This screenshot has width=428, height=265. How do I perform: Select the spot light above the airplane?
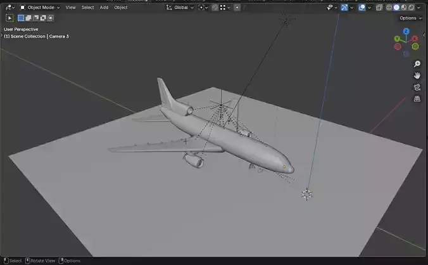click(221, 105)
